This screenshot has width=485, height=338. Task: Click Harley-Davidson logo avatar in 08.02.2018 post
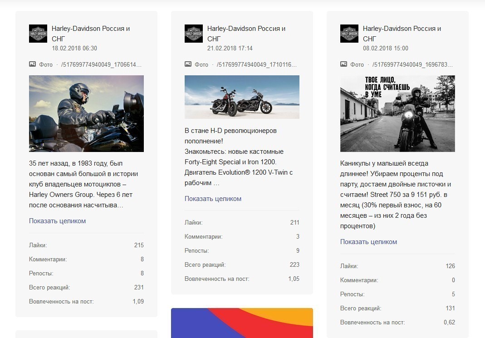coord(349,34)
